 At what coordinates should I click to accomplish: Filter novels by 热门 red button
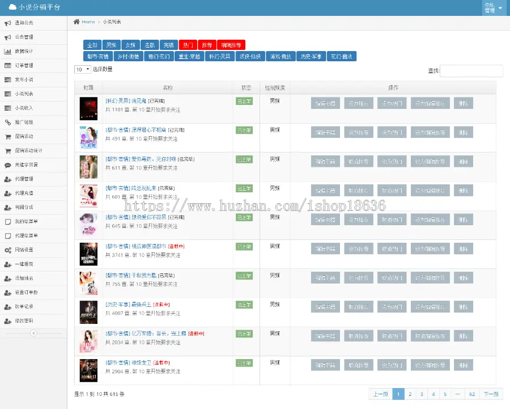click(x=188, y=45)
